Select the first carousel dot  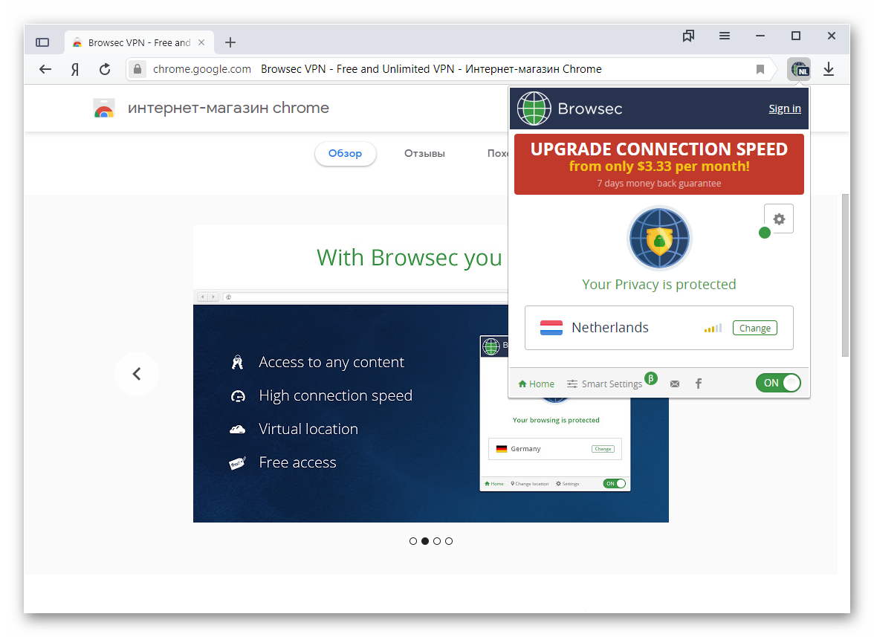(413, 541)
